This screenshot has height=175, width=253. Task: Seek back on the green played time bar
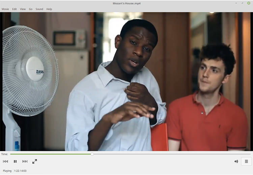50,154
